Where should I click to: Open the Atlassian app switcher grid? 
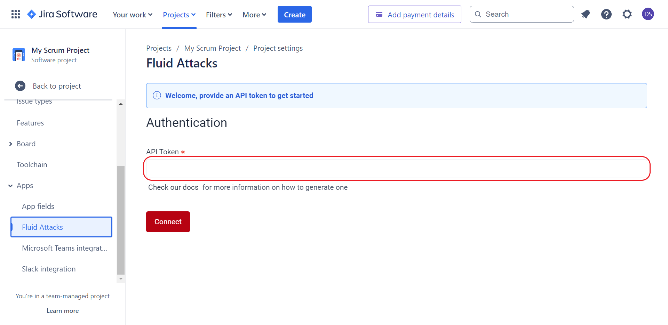pyautogui.click(x=15, y=14)
